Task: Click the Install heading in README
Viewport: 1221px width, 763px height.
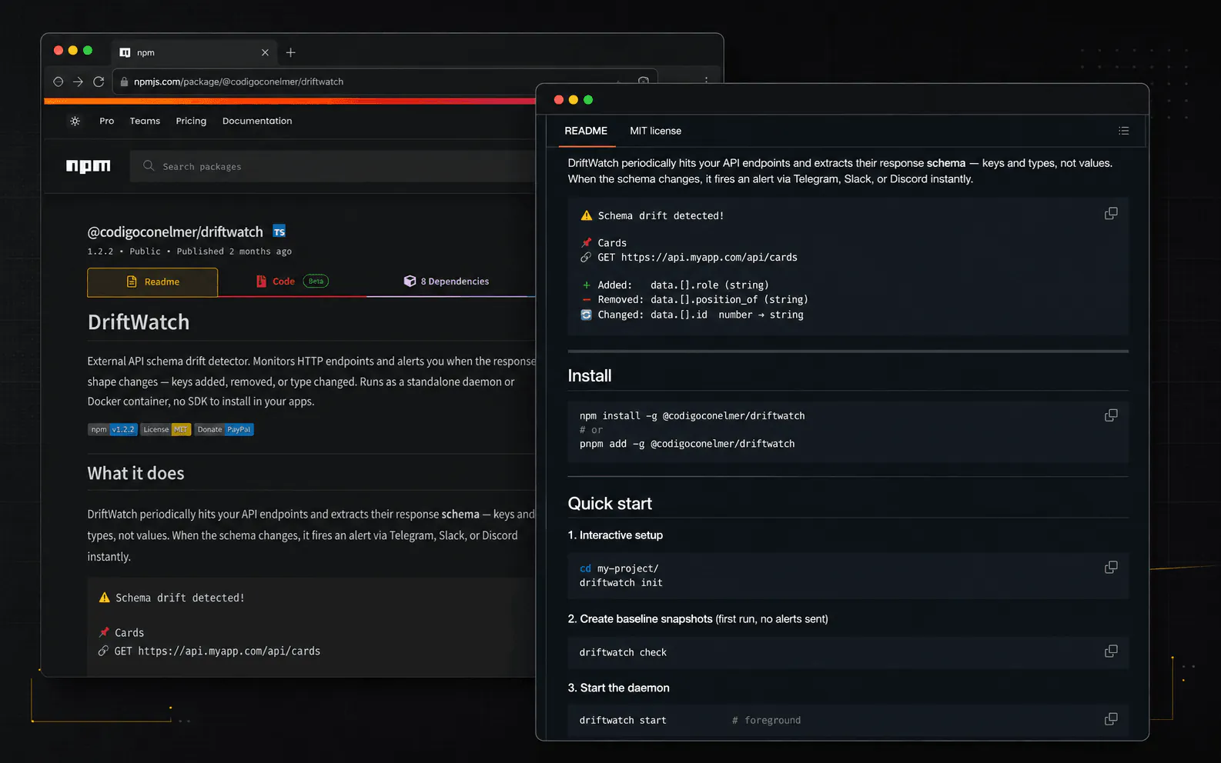Action: point(590,376)
